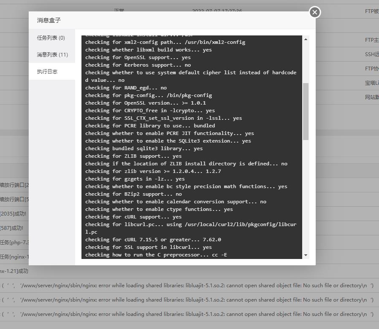
Task: Click the log scrollbar thumb
Action: (306, 111)
